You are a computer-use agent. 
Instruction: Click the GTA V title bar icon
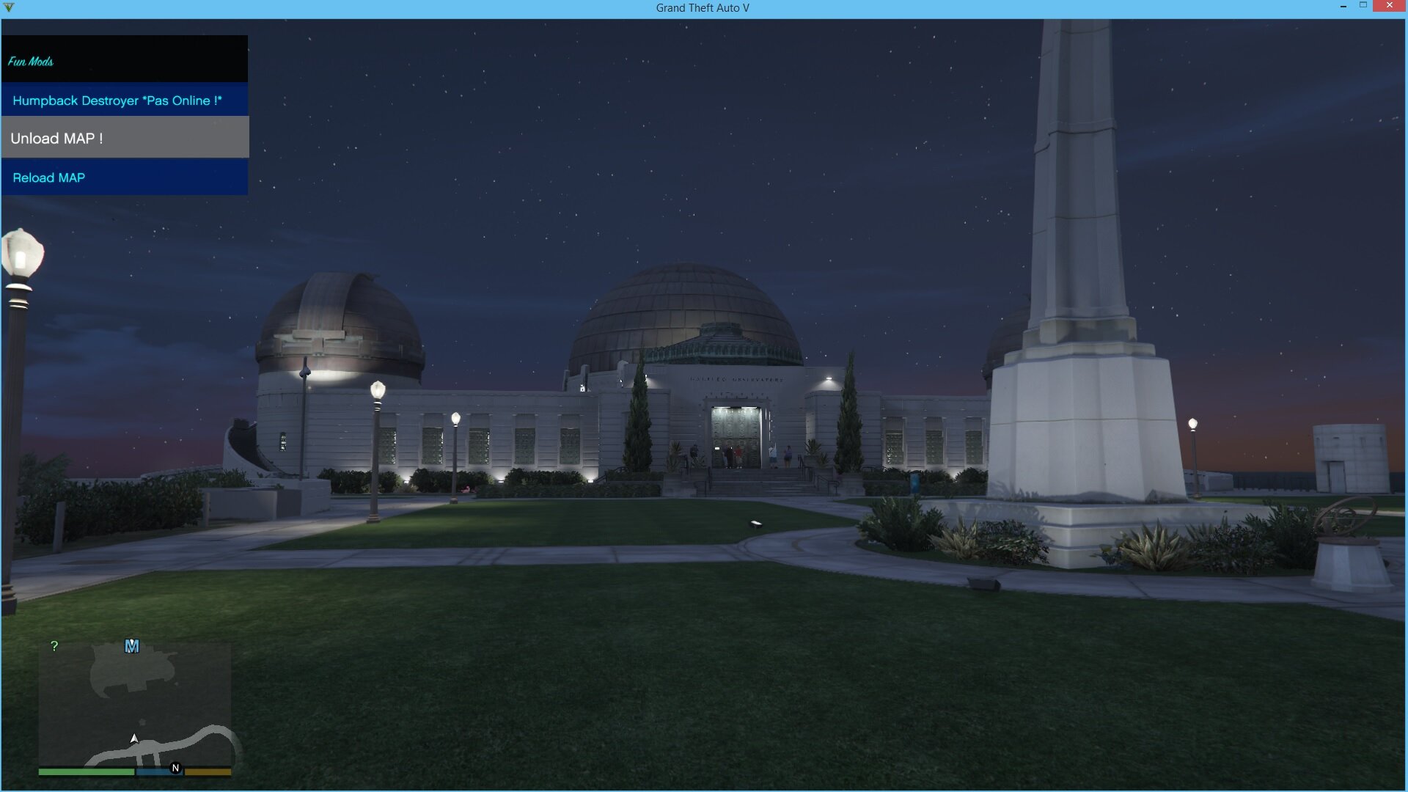coord(9,8)
